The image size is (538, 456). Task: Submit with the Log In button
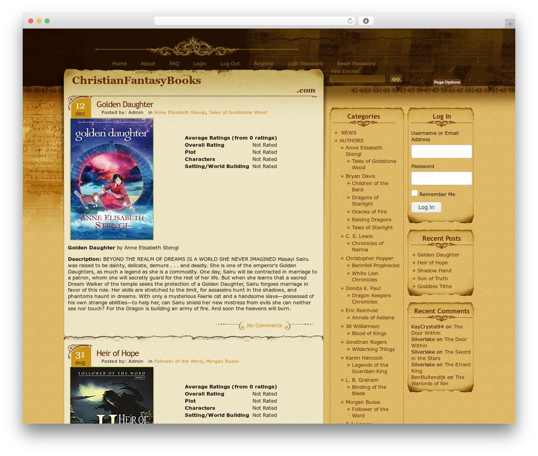tap(426, 207)
